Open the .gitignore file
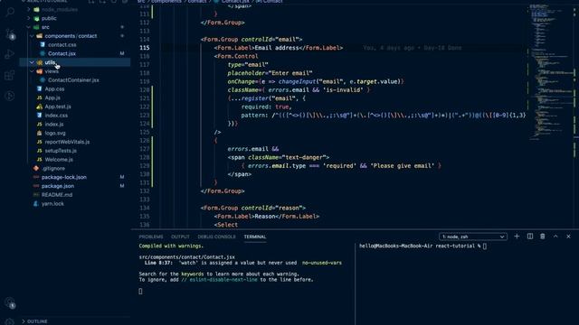Viewport: 579px width, 325px height. [x=53, y=169]
